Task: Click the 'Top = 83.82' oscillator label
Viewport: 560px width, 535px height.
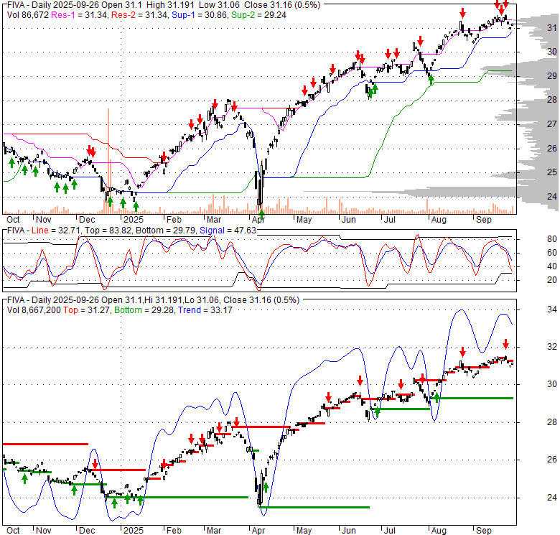Action: click(108, 231)
